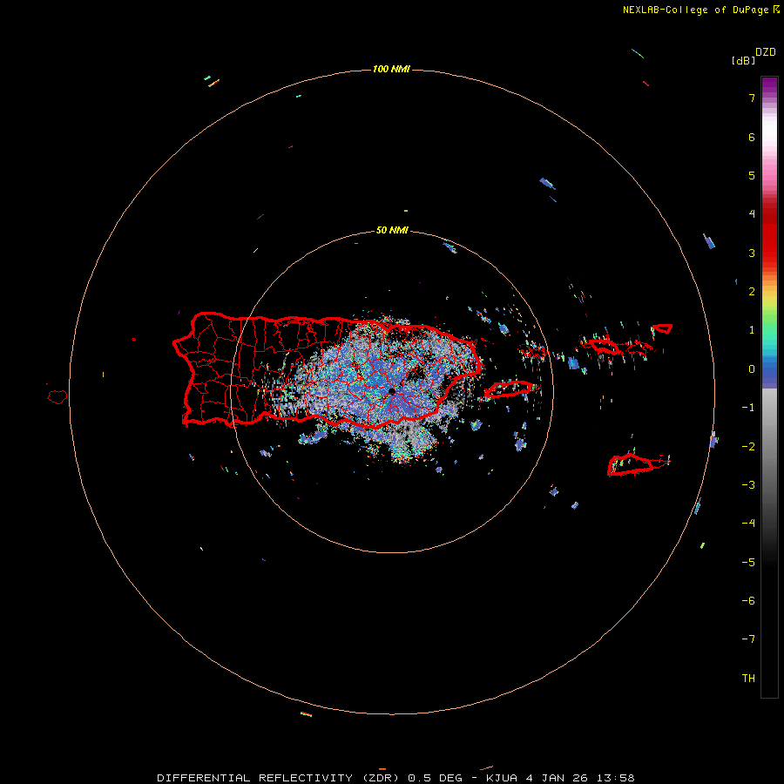The height and width of the screenshot is (784, 784).
Task: Click the -2 value on the color scale
Action: click(x=748, y=447)
